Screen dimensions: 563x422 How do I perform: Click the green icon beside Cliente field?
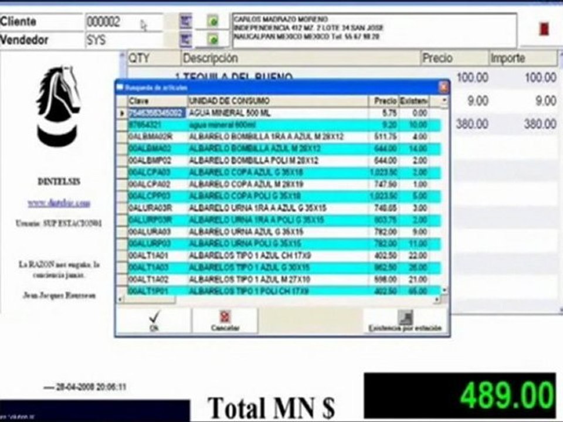212,21
